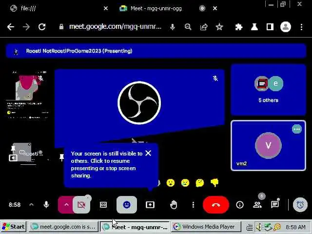Open the meeting details info icon
The width and height of the screenshot is (312, 234).
[240, 205]
